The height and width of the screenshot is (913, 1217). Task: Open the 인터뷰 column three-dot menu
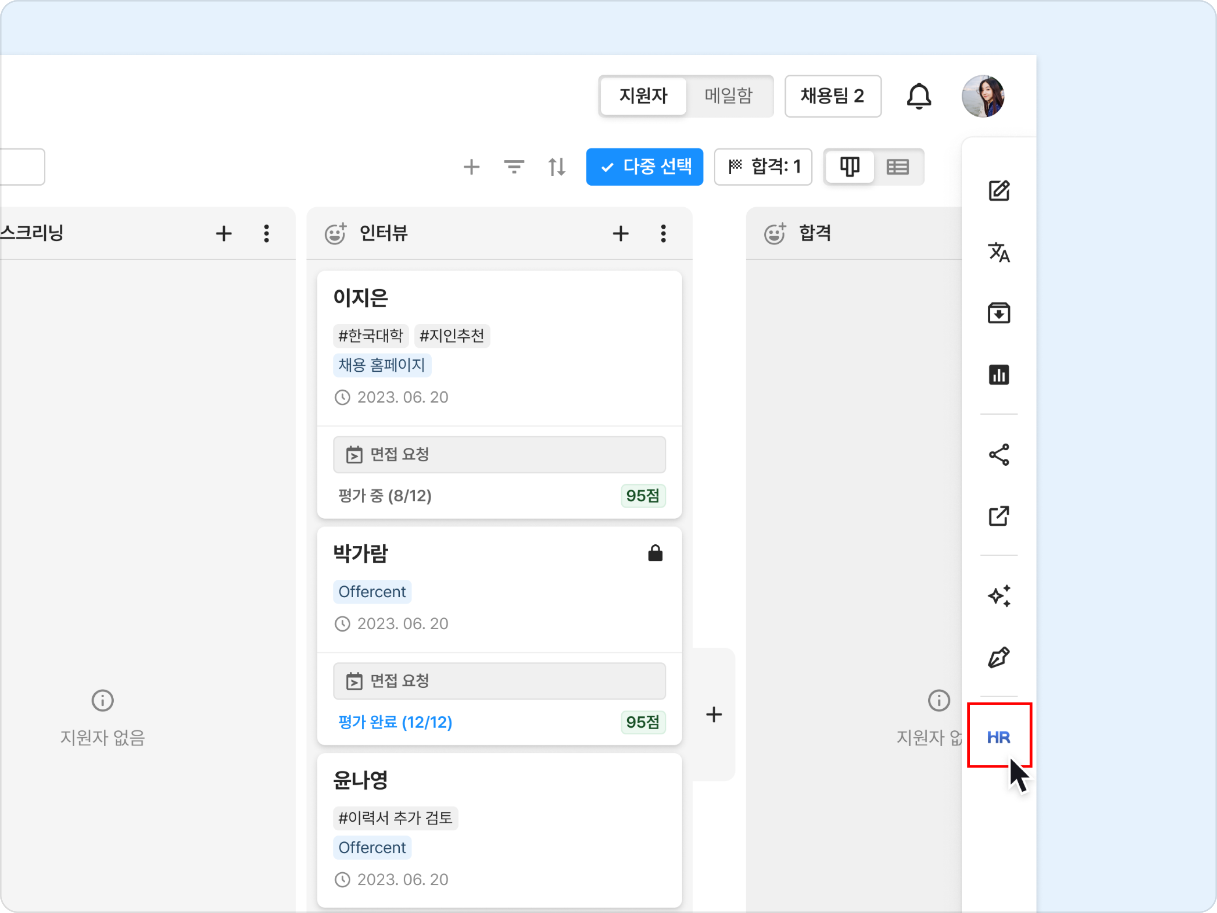663,233
